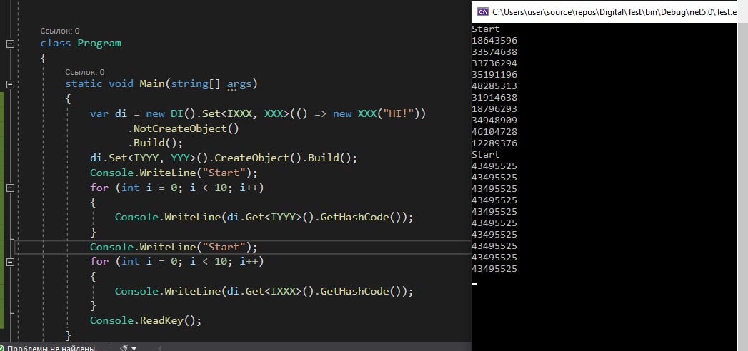Place cursor on 'class Program' declaration
This screenshot has height=351, width=748.
81,44
